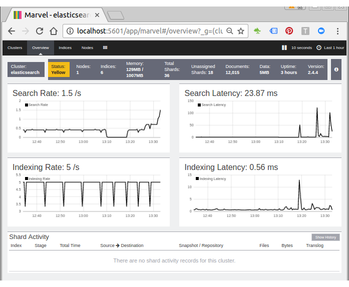This screenshot has width=349, height=287.
Task: Click the Bytes column header
Action: pyautogui.click(x=287, y=245)
